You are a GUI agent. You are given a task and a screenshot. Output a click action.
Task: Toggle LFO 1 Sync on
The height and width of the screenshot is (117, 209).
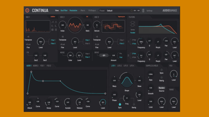[120, 104]
